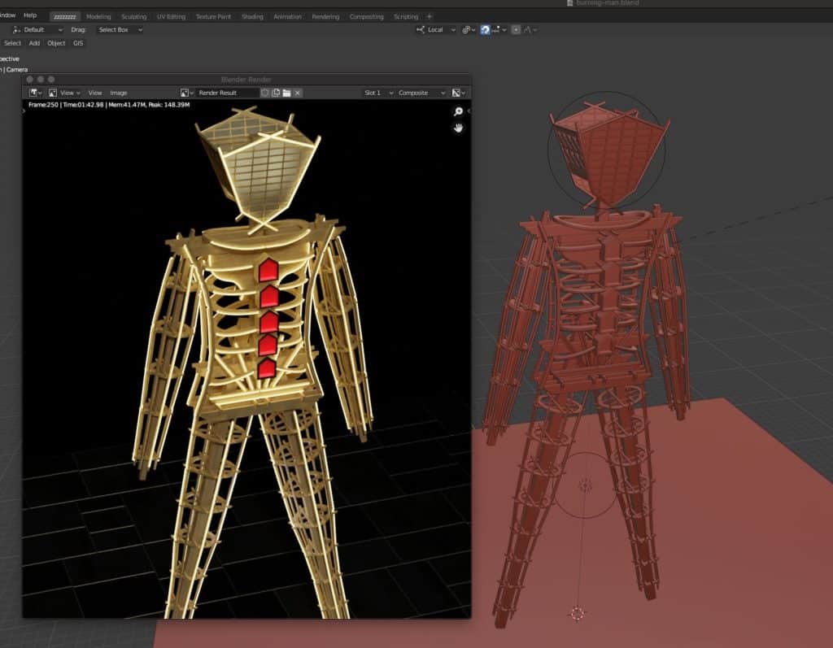The width and height of the screenshot is (833, 648).
Task: Toggle proportional editing button
Action: click(x=516, y=30)
